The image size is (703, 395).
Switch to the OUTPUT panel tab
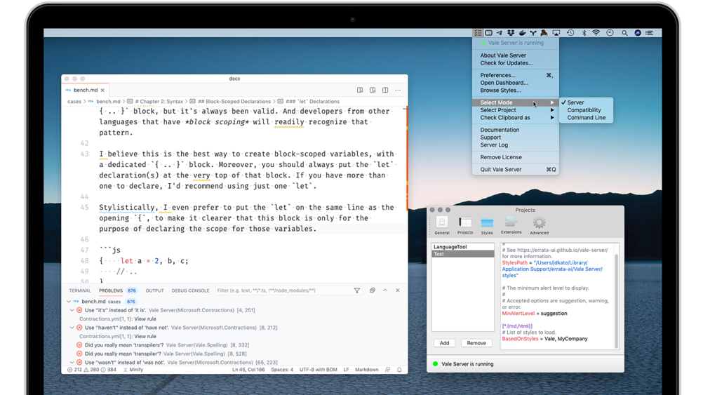[154, 290]
